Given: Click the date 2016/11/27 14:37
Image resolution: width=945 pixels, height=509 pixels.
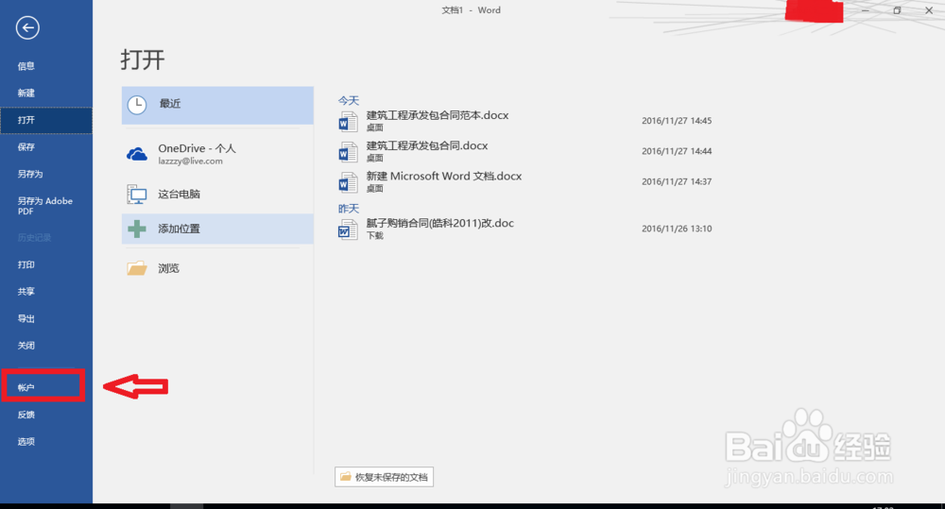Looking at the screenshot, I should 677,181.
